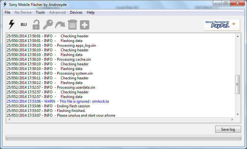Click the lightning app icon in title bar
The height and width of the screenshot is (149, 247).
(5, 5)
